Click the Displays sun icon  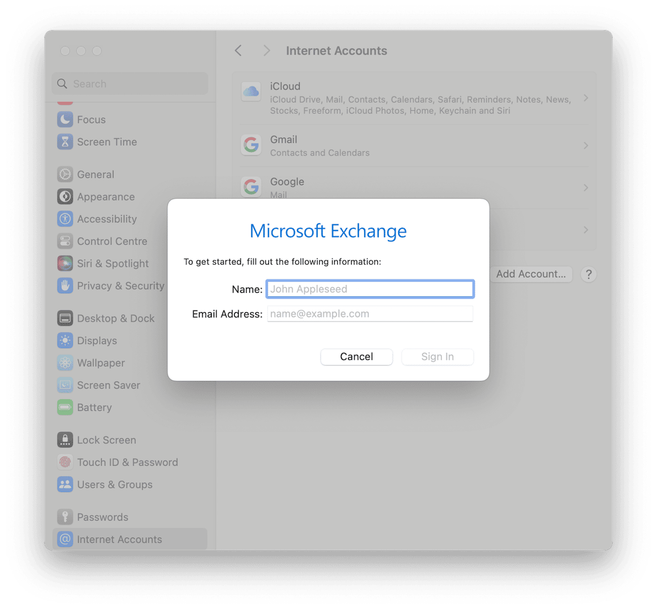click(x=65, y=340)
